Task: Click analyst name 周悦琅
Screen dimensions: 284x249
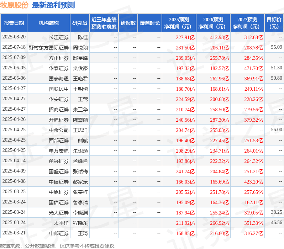Action: pyautogui.click(x=80, y=48)
